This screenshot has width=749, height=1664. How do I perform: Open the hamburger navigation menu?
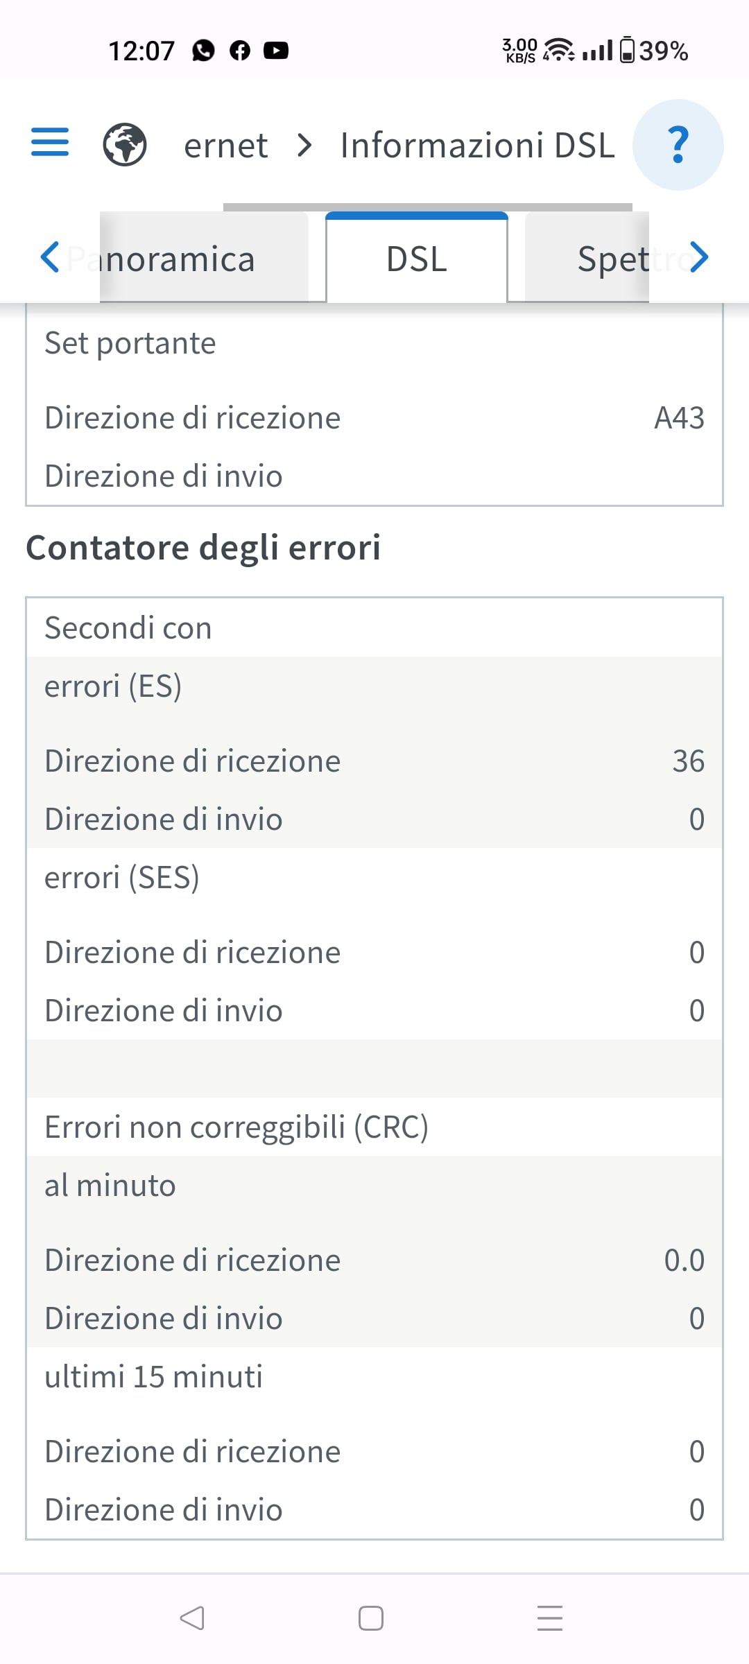coord(50,142)
